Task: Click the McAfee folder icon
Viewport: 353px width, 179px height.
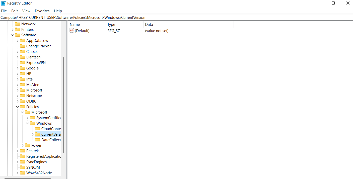Action: click(22, 84)
